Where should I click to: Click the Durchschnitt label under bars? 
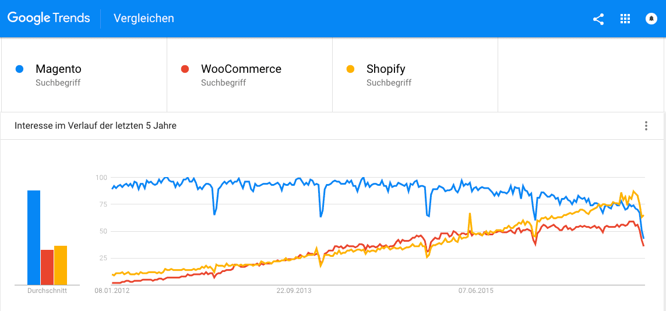(x=47, y=291)
